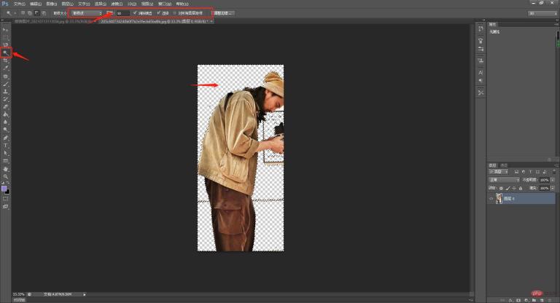560x303 pixels.
Task: Select the Path Selection tool
Action: (5, 153)
